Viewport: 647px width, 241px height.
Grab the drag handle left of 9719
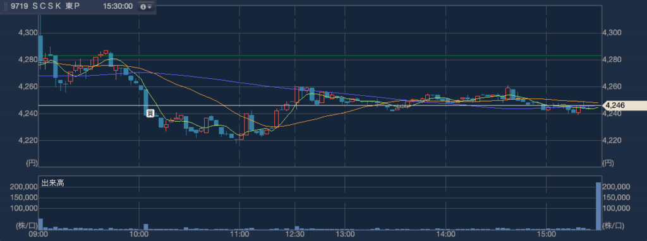6,6
